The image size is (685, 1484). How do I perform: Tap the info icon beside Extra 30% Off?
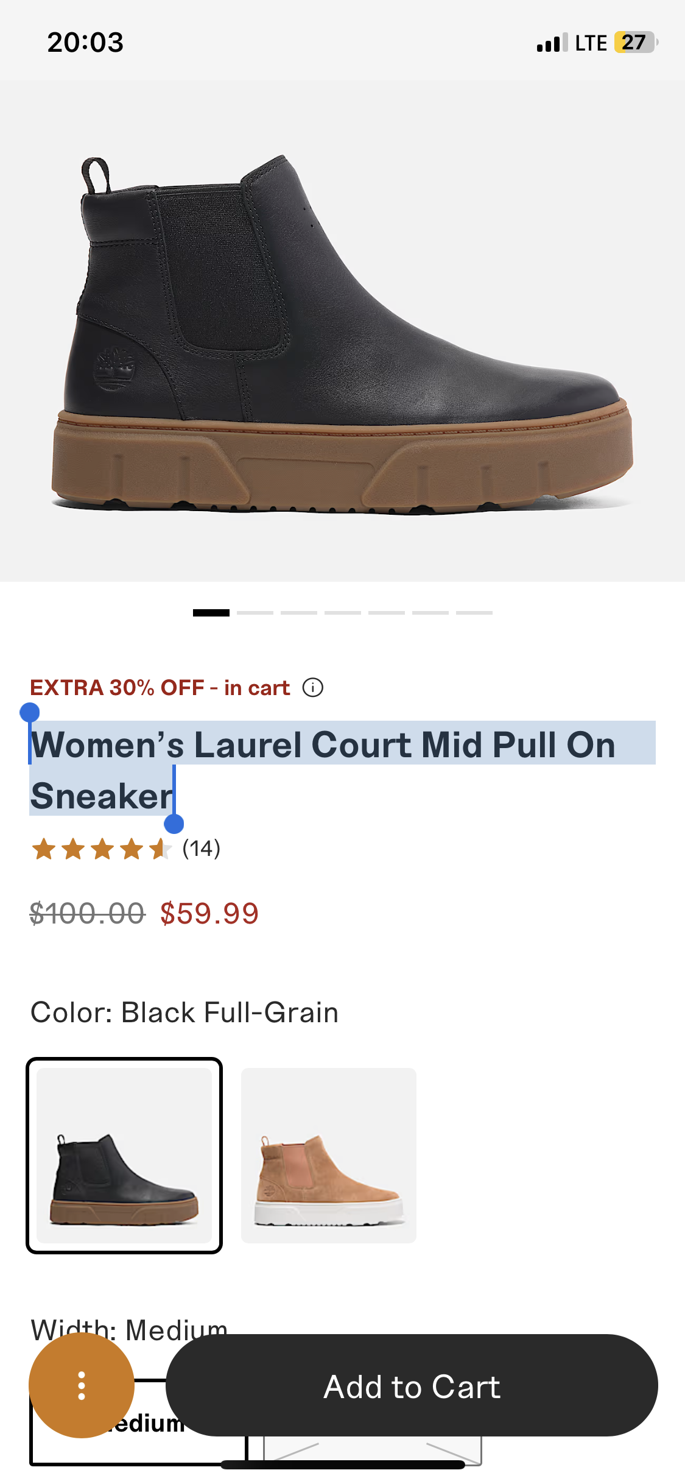pyautogui.click(x=313, y=688)
